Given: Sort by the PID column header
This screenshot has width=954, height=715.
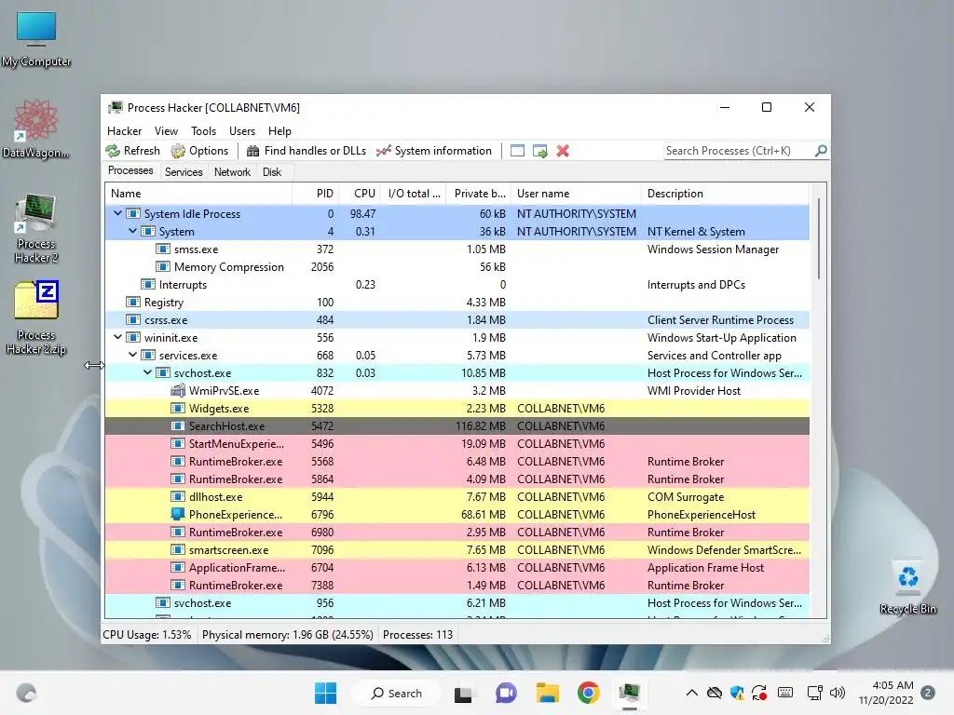Looking at the screenshot, I should pyautogui.click(x=316, y=194).
